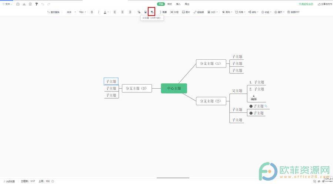Select the format painter icon
The image size is (333, 184).
point(36,4)
